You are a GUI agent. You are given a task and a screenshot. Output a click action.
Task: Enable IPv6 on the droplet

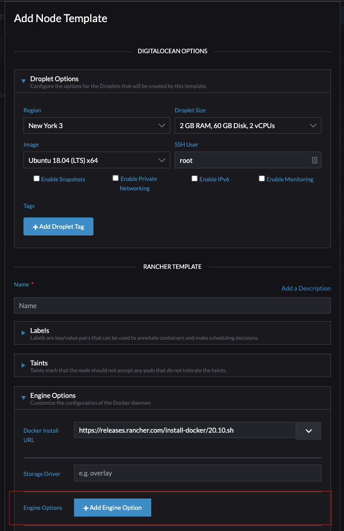click(195, 178)
